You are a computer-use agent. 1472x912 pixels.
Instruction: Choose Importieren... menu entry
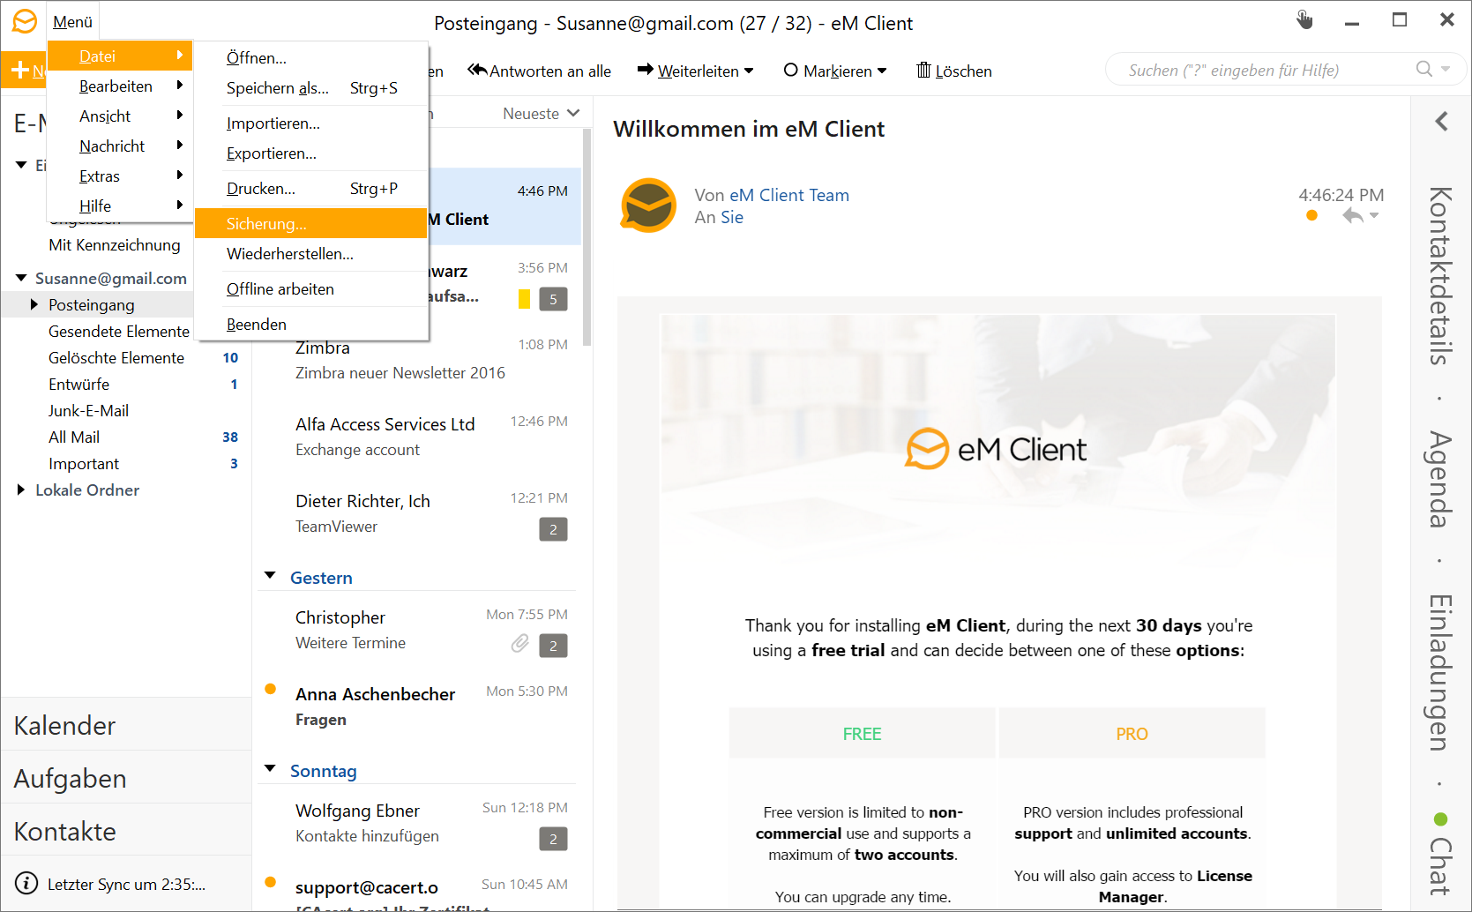[x=310, y=123]
